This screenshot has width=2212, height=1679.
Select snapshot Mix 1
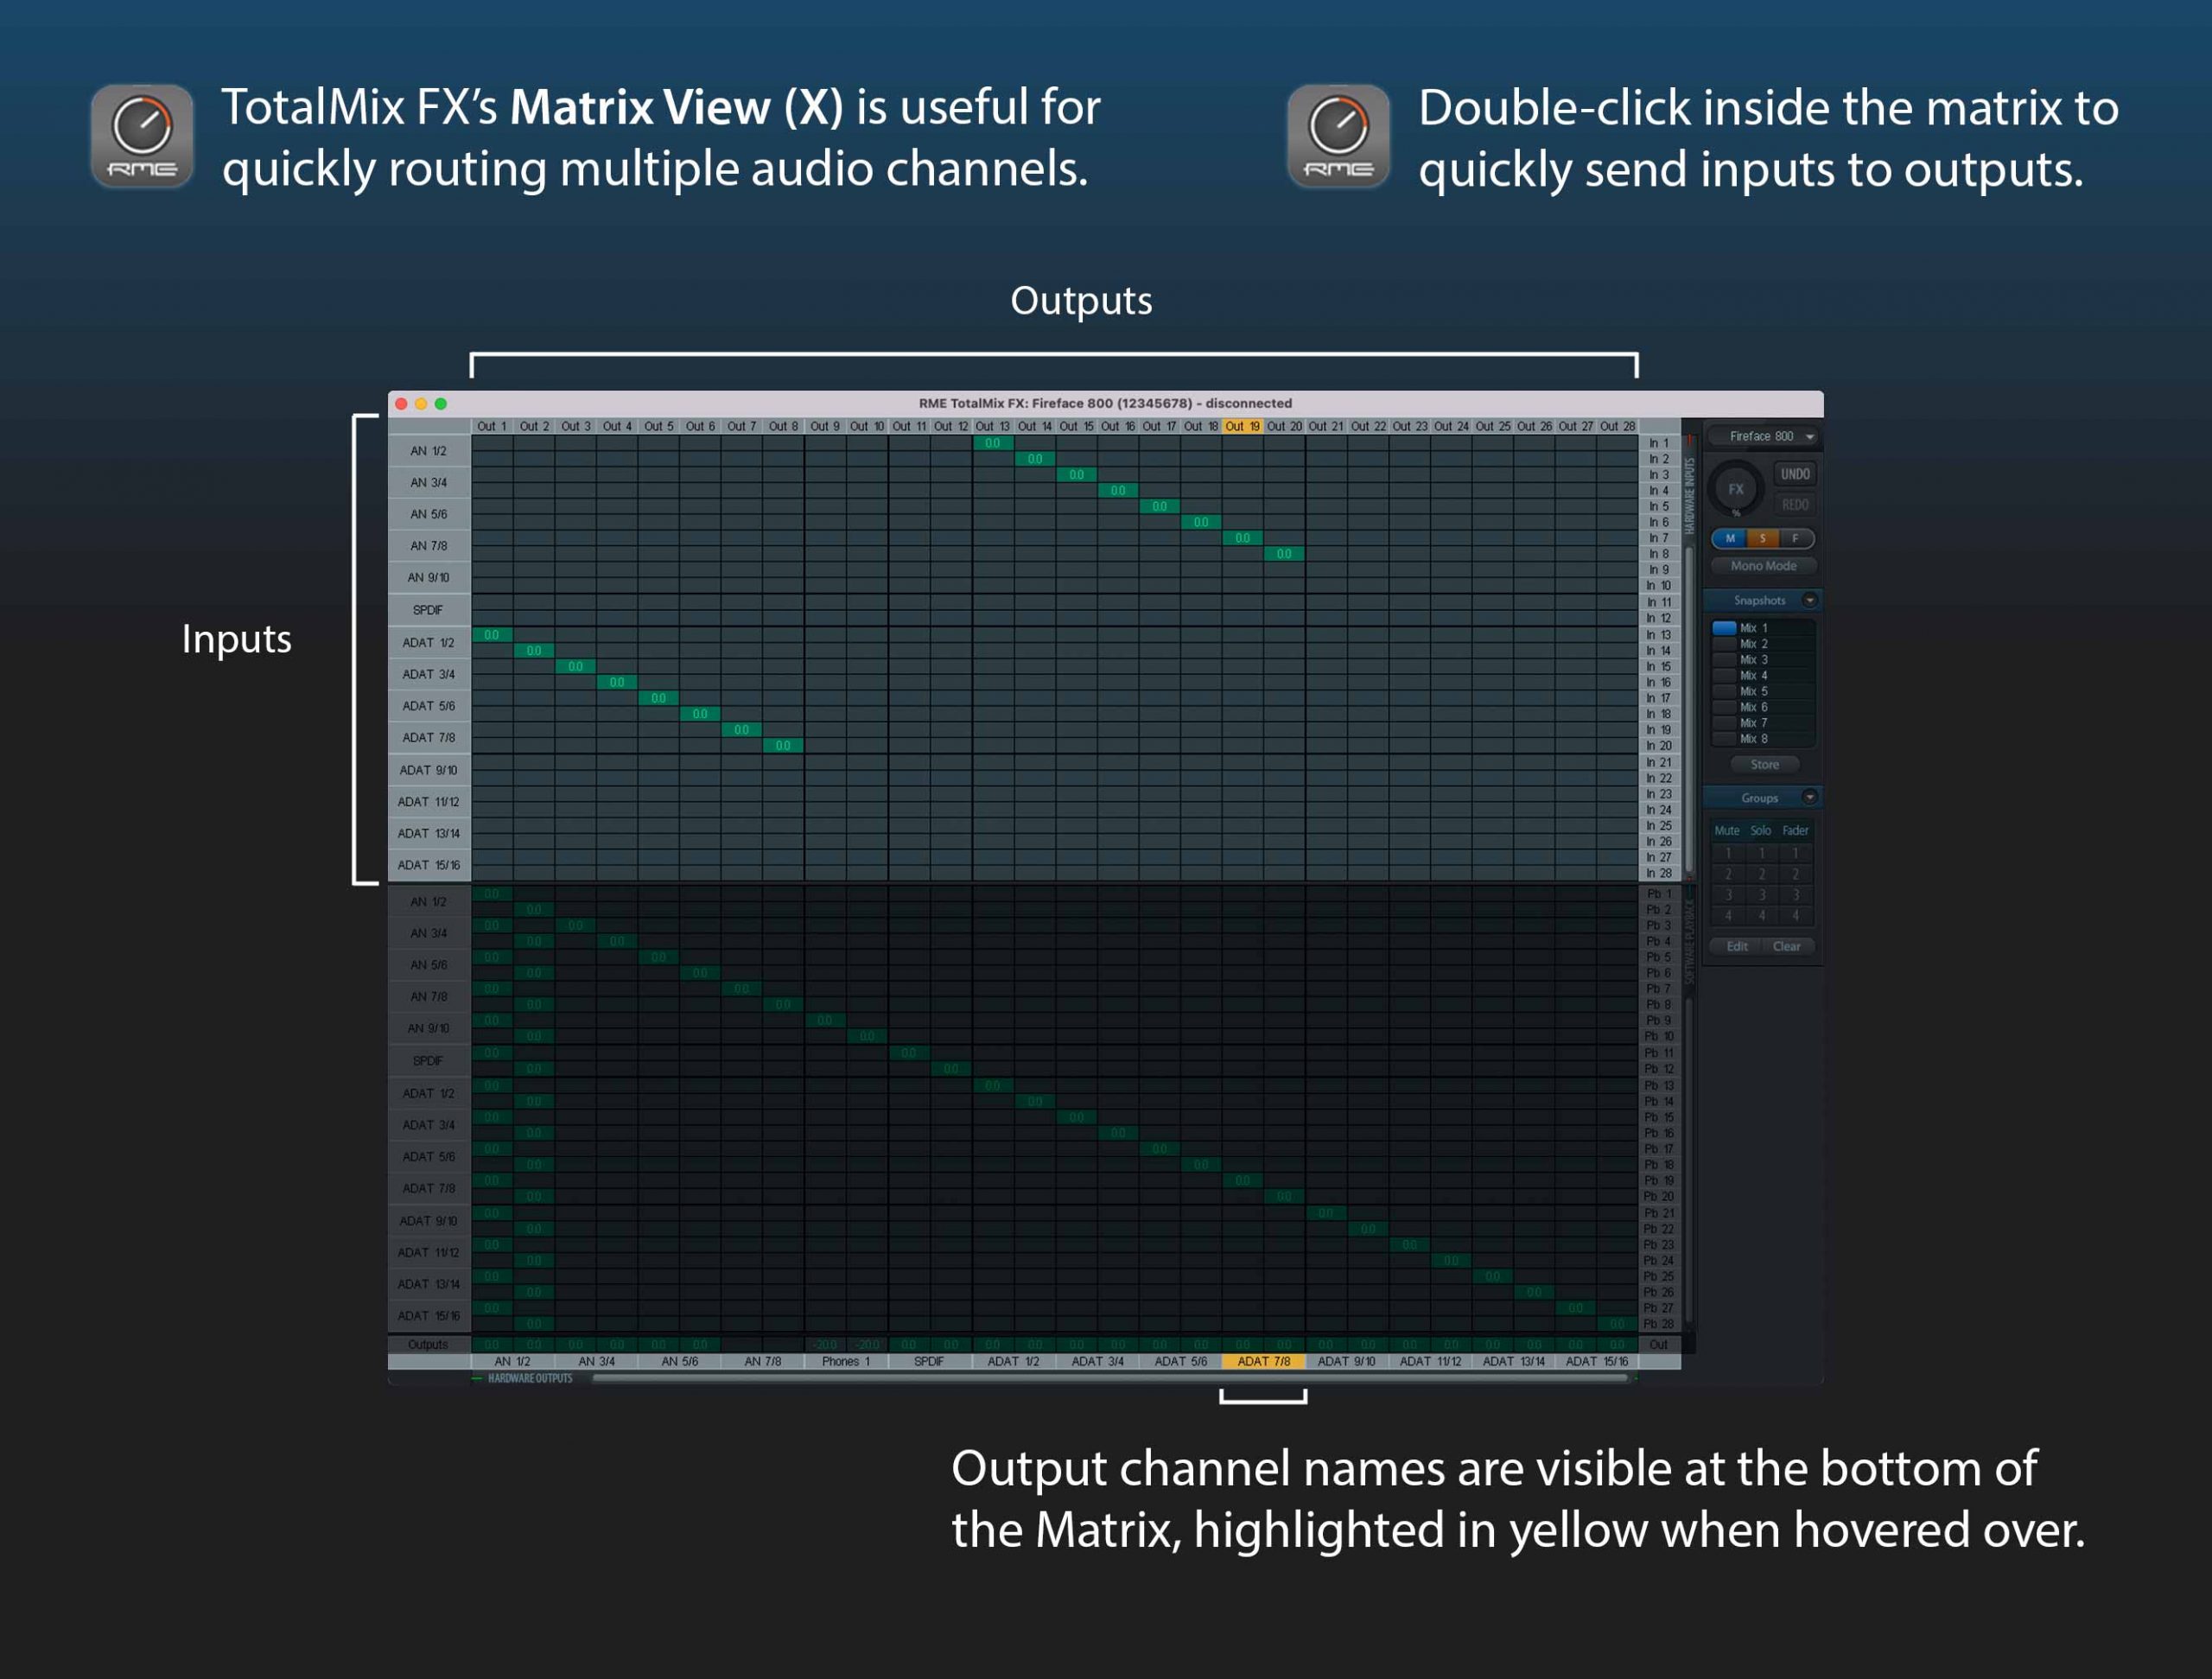(x=1763, y=628)
